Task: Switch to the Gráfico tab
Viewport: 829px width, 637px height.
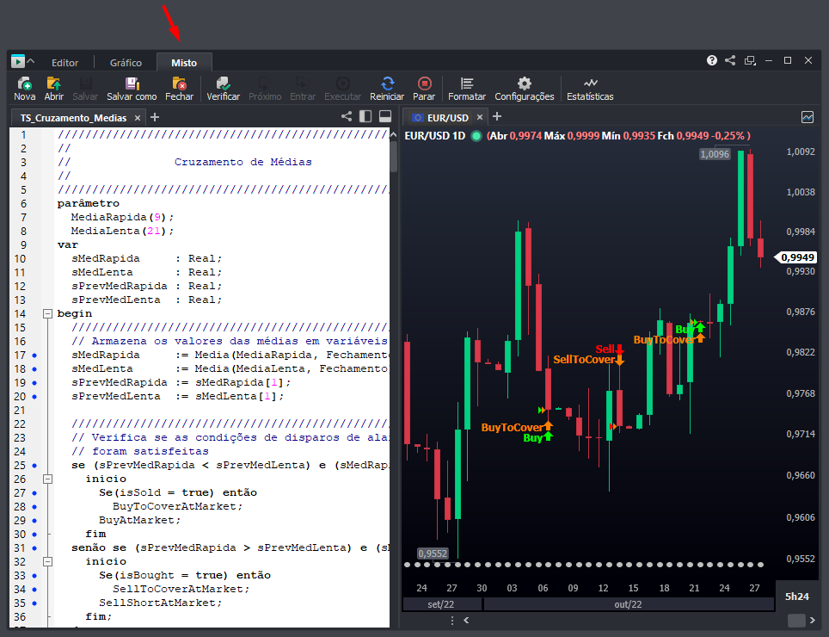Action: pyautogui.click(x=126, y=63)
